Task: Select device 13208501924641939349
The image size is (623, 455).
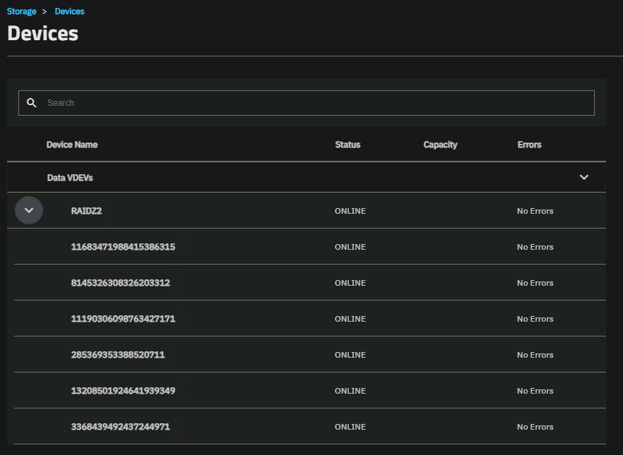Action: [x=123, y=391]
